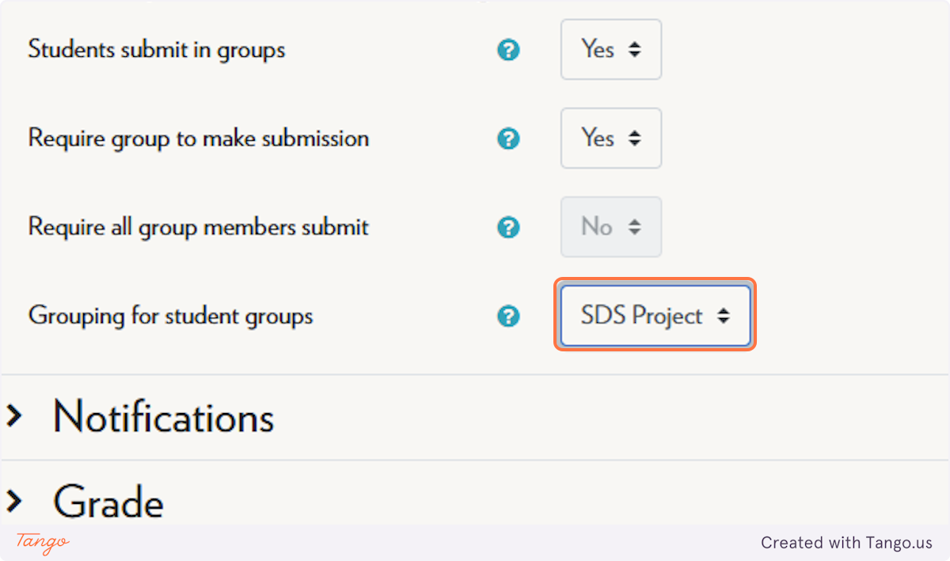This screenshot has height=561, width=950.
Task: Click the Tango logo
Action: (43, 542)
